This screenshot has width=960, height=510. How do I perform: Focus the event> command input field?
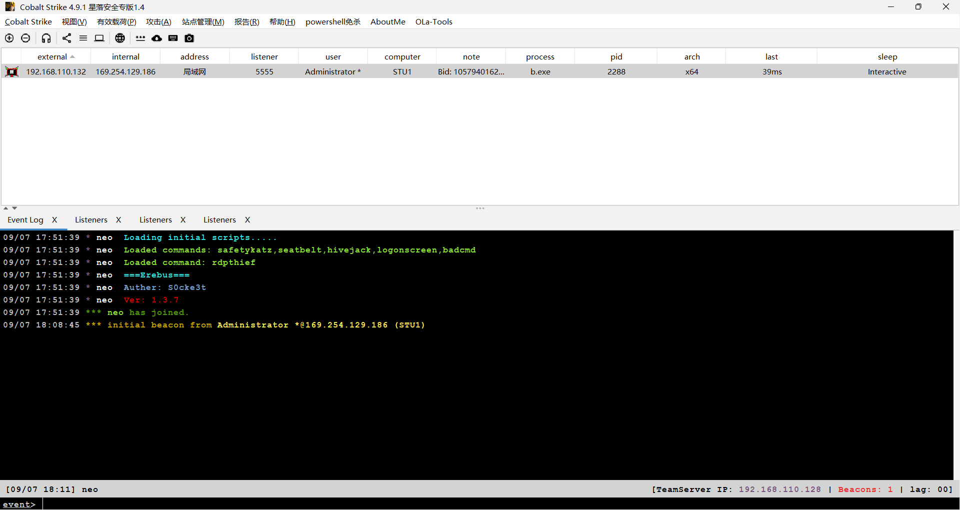tap(500, 504)
